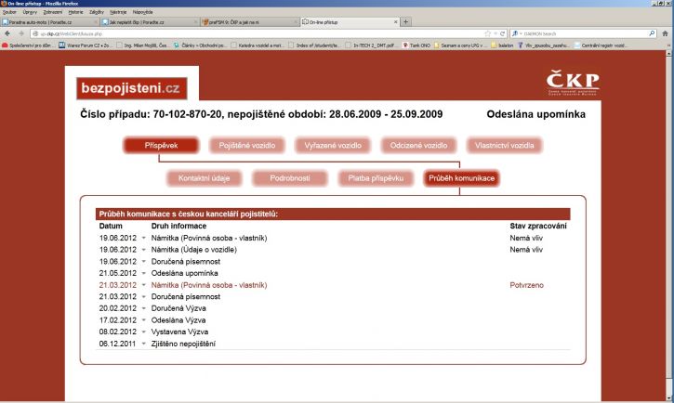This screenshot has width=674, height=403.
Task: Open the Platba příspěvku section
Action: pyautogui.click(x=376, y=178)
